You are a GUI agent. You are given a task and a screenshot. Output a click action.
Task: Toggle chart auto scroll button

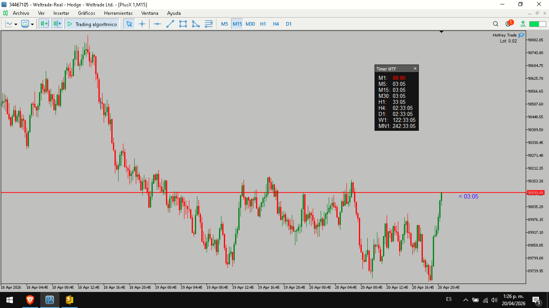click(44, 24)
